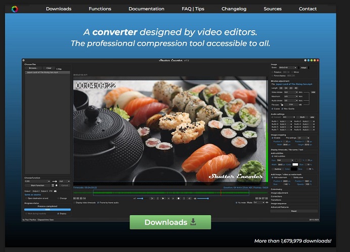
Task: Switch to the Output 3 tab
Action: click(x=44, y=191)
